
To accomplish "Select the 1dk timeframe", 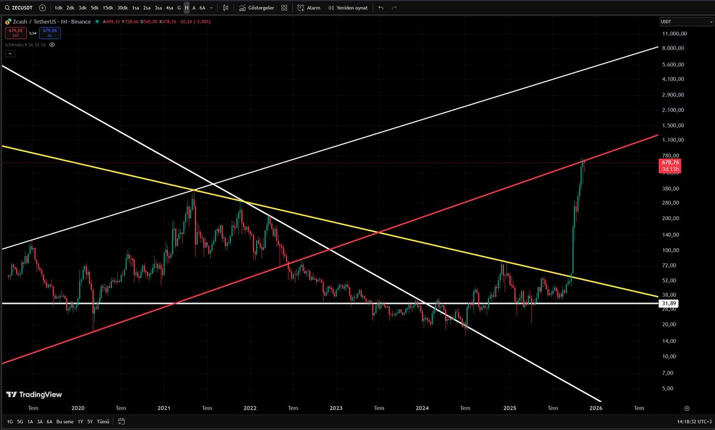I will pos(58,8).
